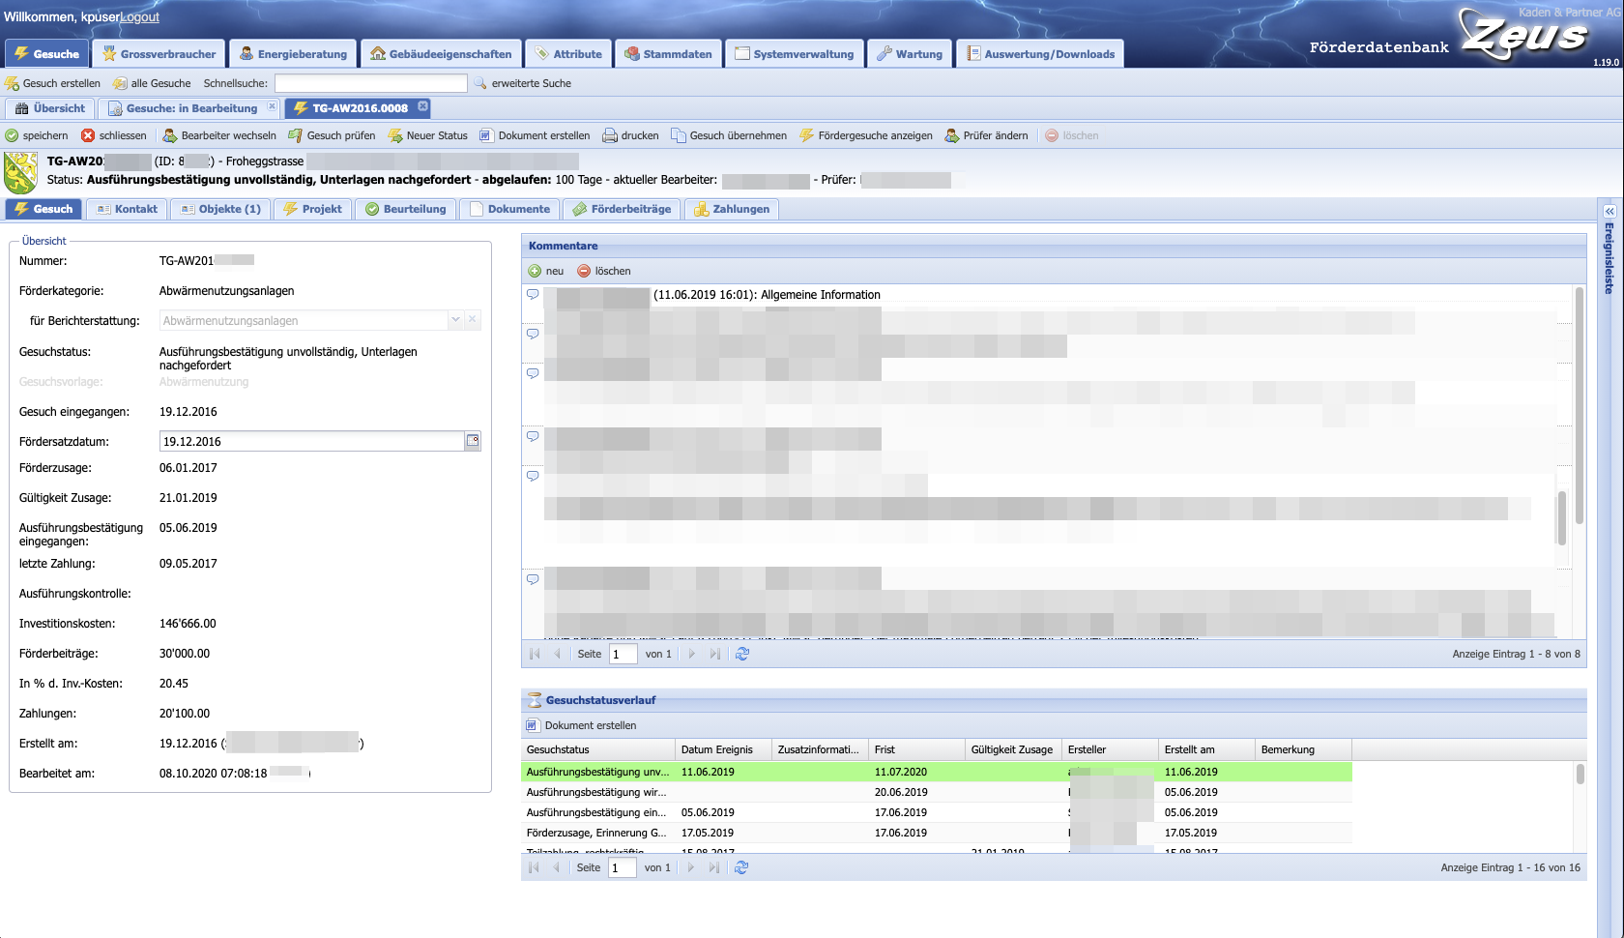Click the drucken print button
The height and width of the screenshot is (938, 1624).
click(x=630, y=135)
